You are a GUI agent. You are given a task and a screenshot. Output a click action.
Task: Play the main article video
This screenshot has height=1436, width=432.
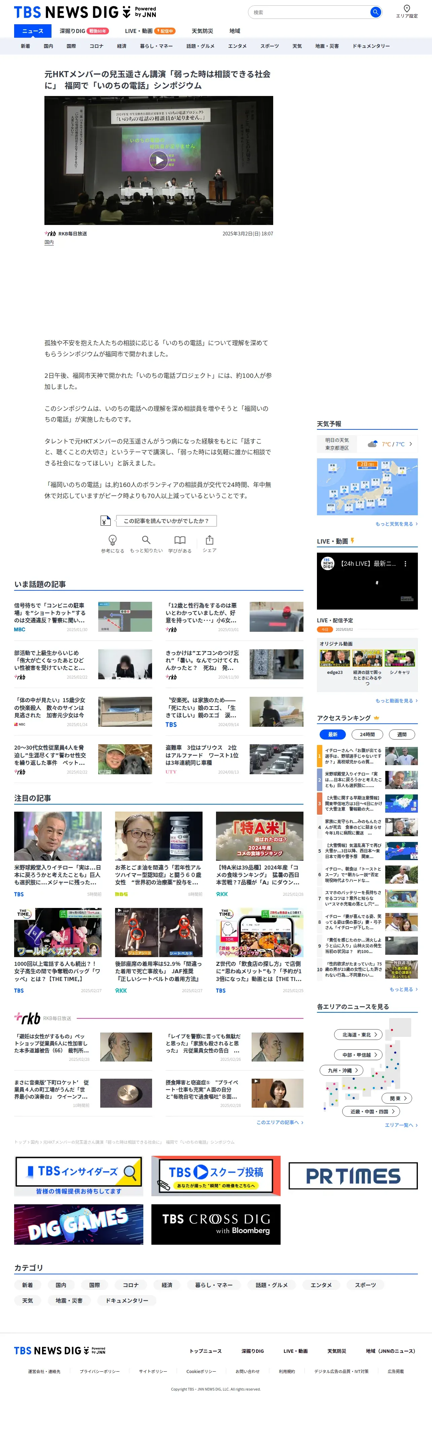tap(159, 160)
